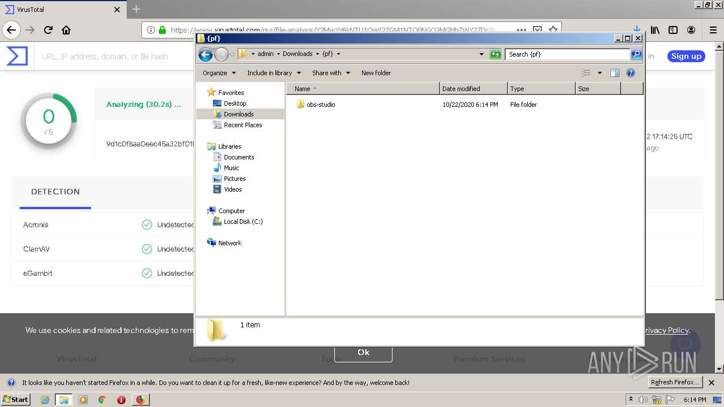This screenshot has height=407, width=724.
Task: Click the Explorer Back arrow button
Action: [x=205, y=54]
